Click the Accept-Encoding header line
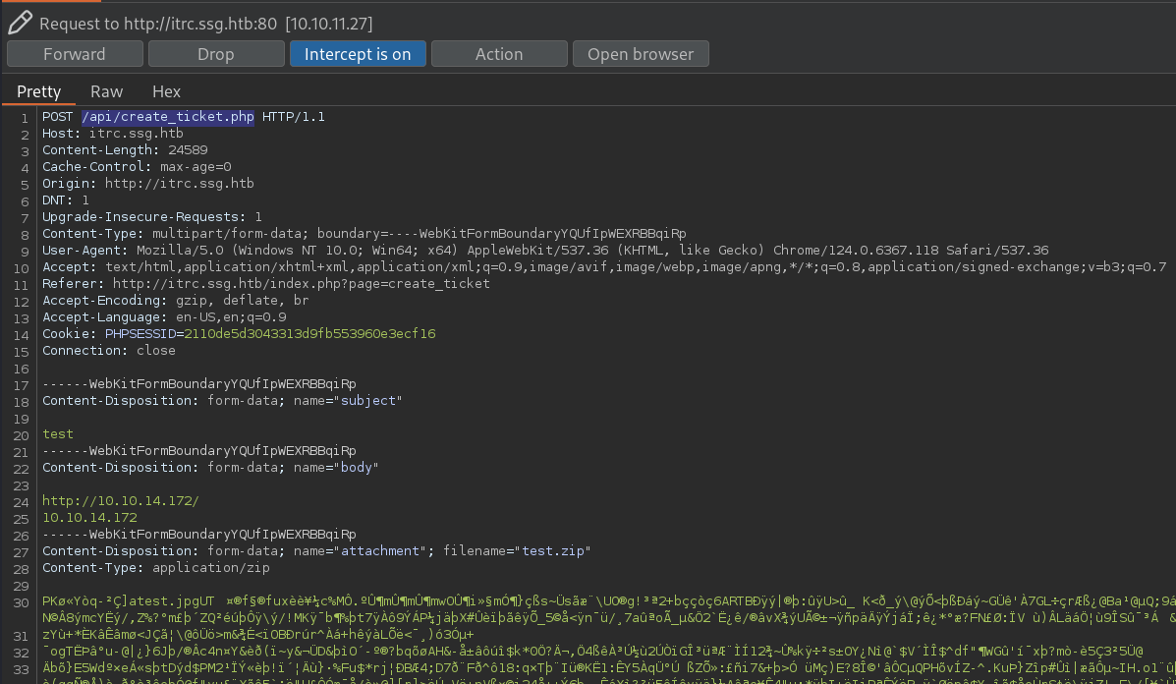This screenshot has height=684, width=1176. pyautogui.click(x=176, y=300)
